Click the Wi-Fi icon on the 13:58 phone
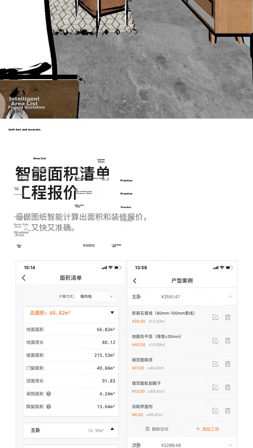This screenshot has width=253, height=448. (x=222, y=268)
